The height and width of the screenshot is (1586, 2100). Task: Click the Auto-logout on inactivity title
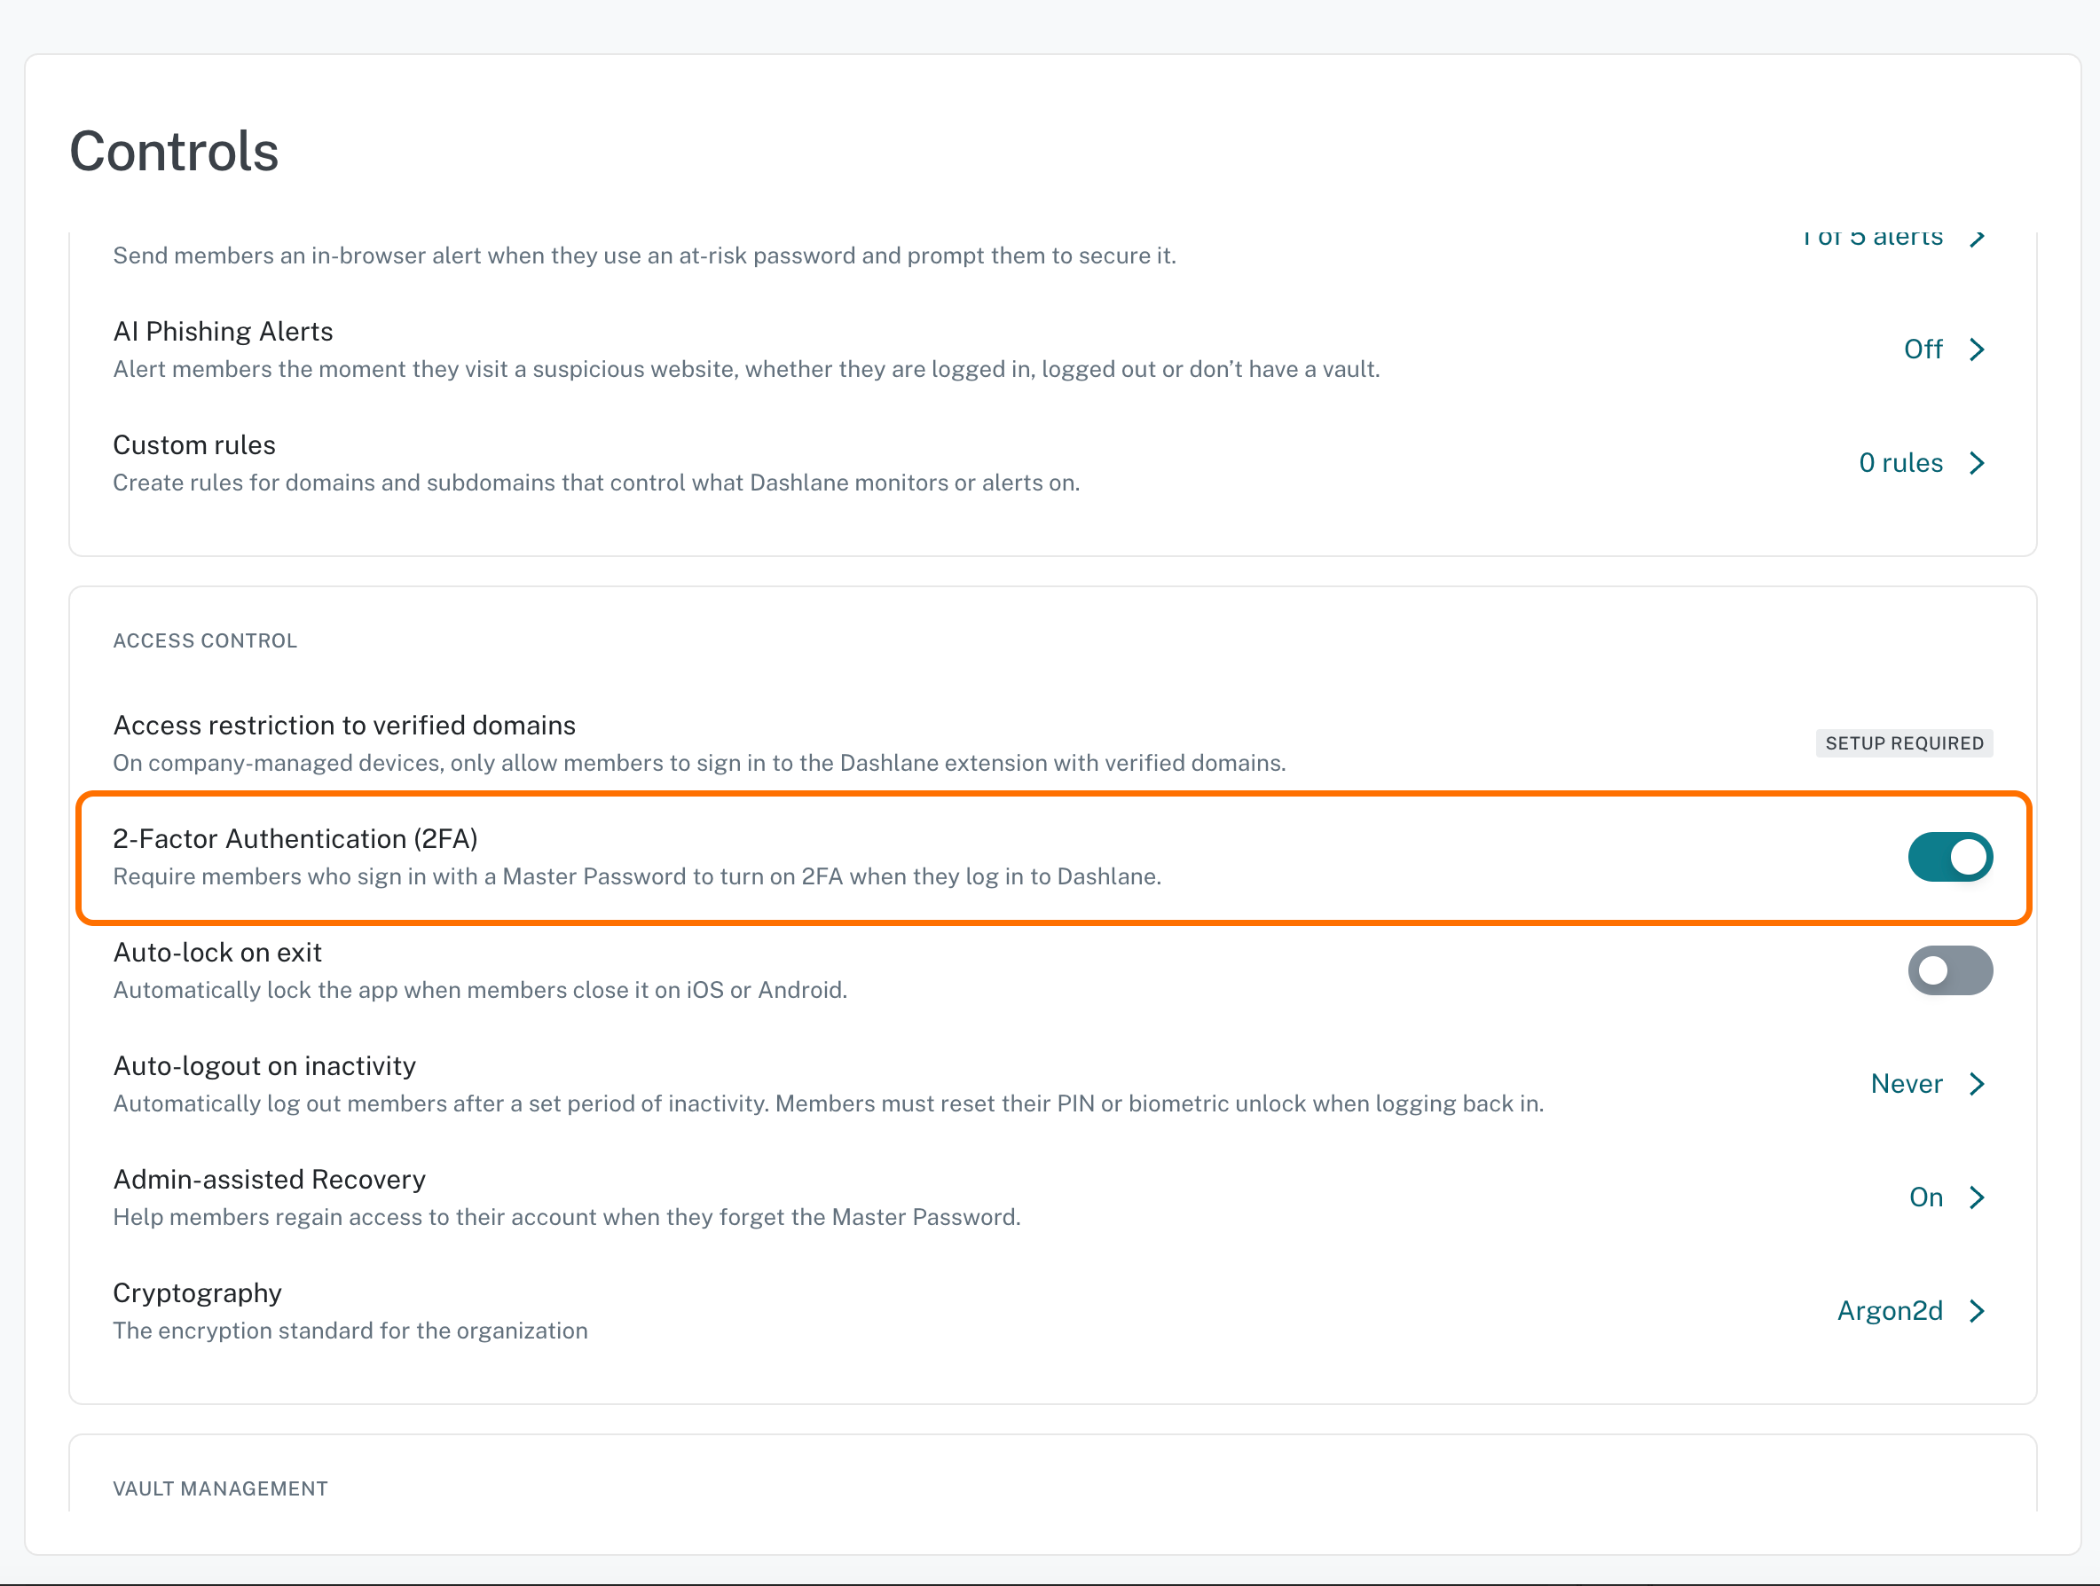tap(265, 1066)
